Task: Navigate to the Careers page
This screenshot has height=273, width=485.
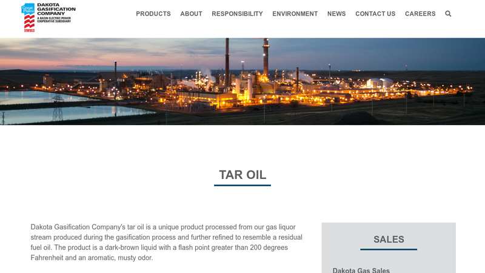Action: tap(420, 14)
